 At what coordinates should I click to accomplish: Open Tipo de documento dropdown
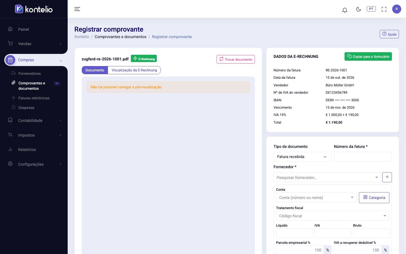(x=302, y=157)
